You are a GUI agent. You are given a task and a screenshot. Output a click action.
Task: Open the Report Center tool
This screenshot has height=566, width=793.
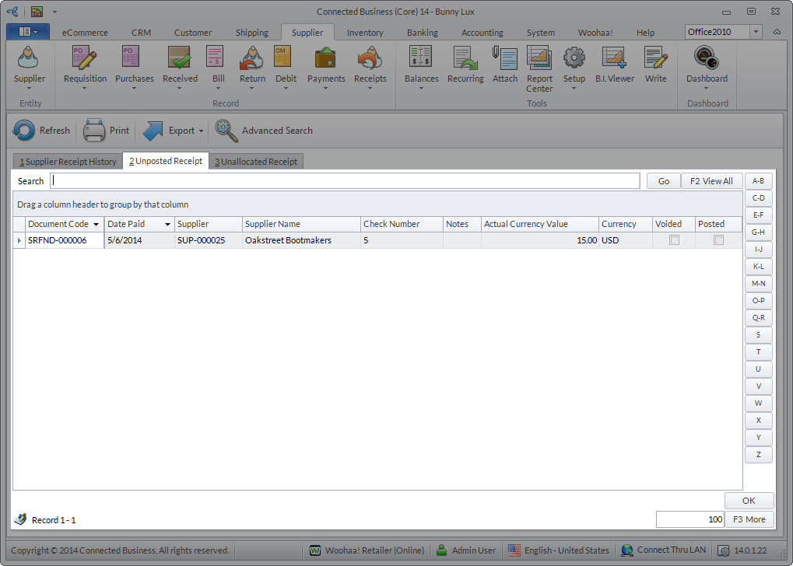coord(539,60)
